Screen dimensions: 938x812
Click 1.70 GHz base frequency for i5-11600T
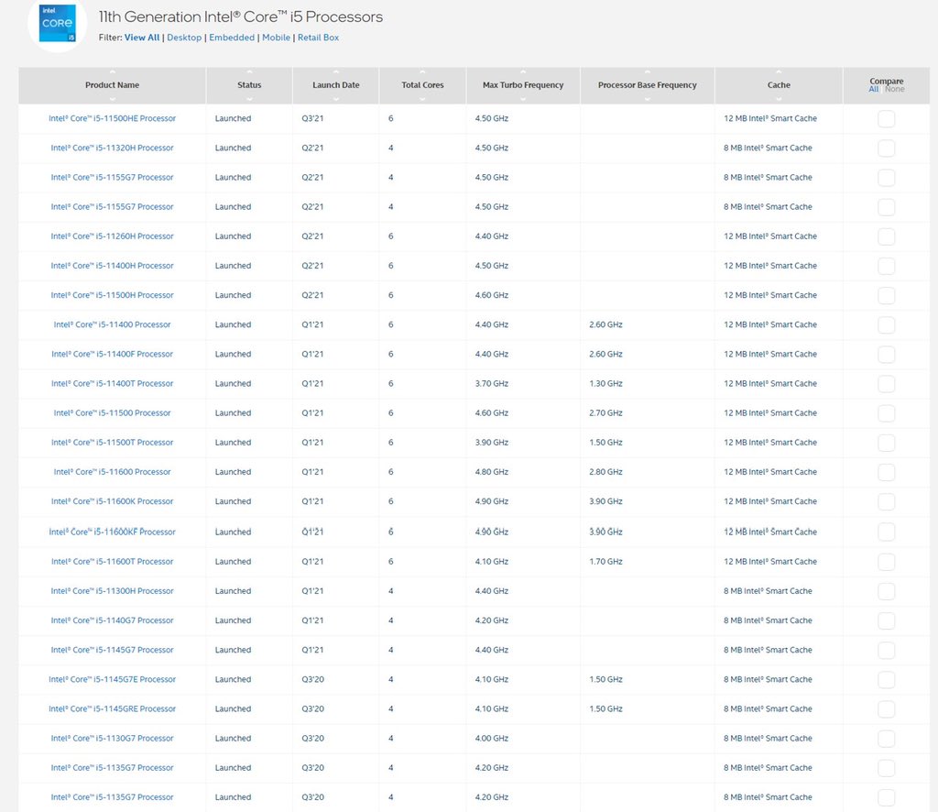(605, 561)
